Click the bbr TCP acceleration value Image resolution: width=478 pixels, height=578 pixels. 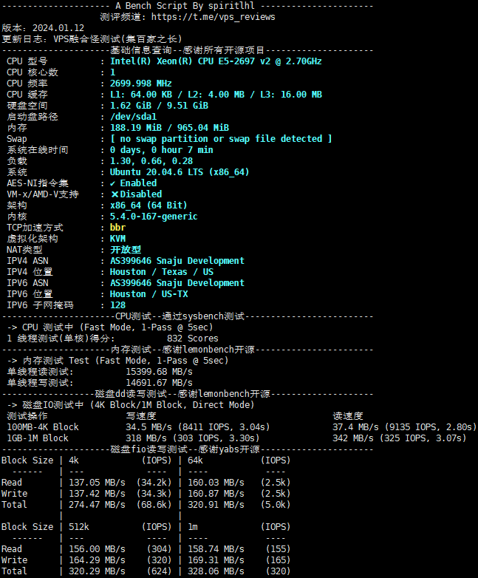(117, 228)
